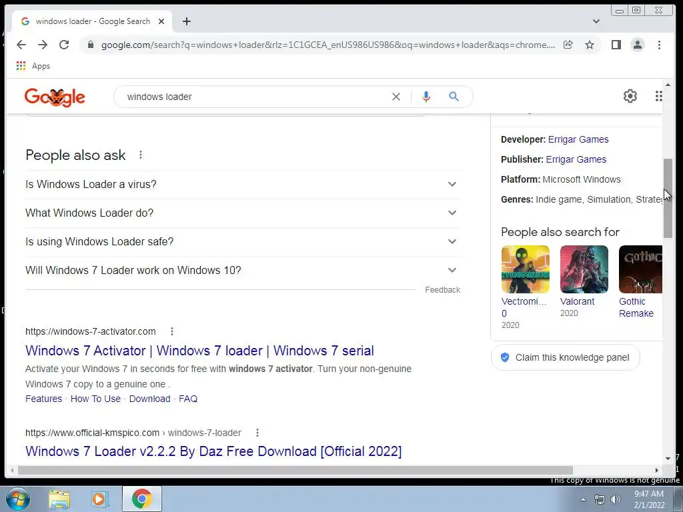Open Publisher Errigar Games link
This screenshot has width=683, height=512.
tap(576, 159)
